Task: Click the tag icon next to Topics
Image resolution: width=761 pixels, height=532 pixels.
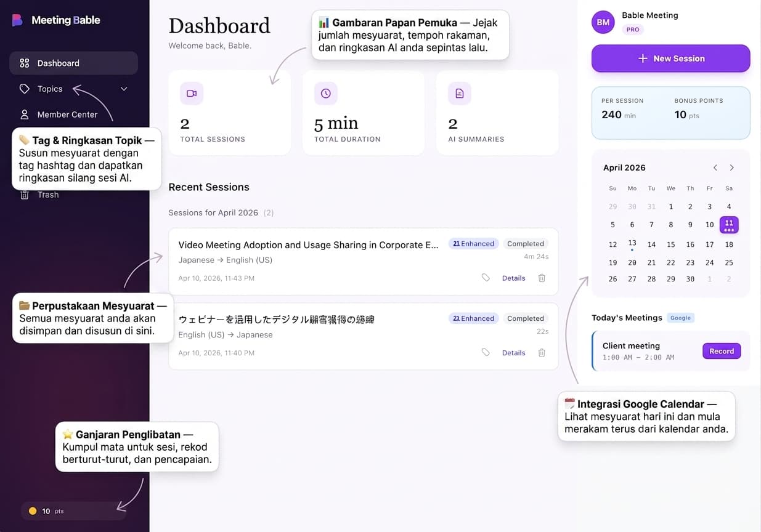Action: (x=24, y=89)
